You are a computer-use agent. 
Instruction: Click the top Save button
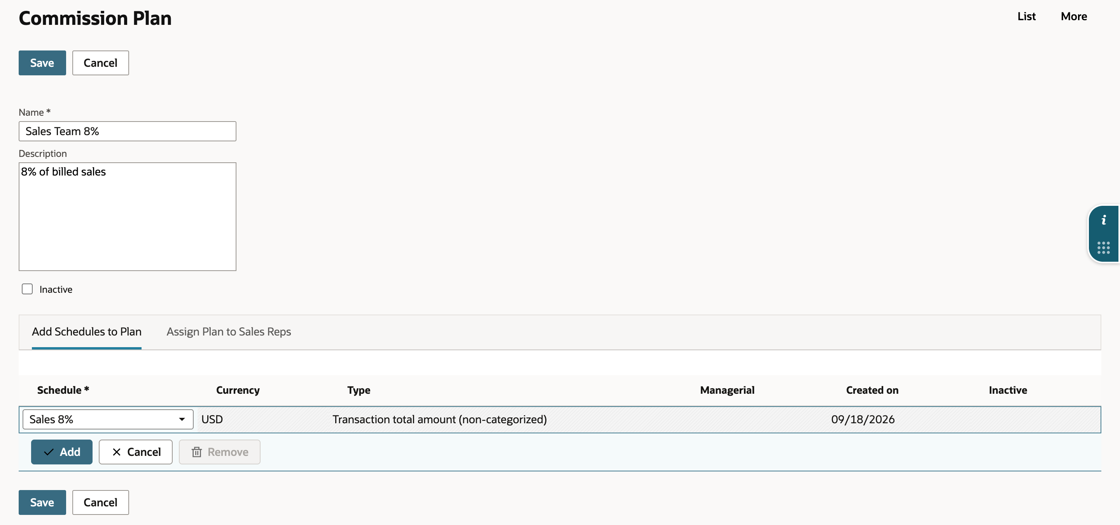(42, 63)
